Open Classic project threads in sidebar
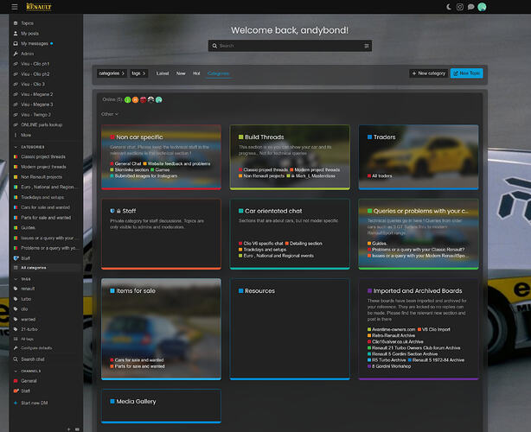 (x=43, y=157)
